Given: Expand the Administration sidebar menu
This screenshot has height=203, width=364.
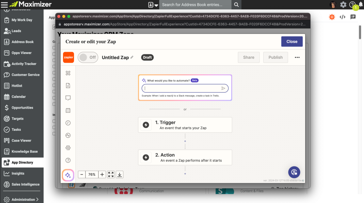Looking at the screenshot, I should [x=22, y=199].
